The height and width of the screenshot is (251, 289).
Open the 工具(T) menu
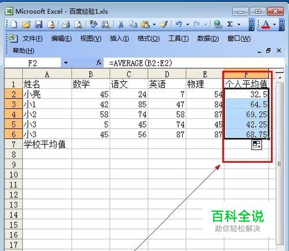pyautogui.click(x=179, y=39)
